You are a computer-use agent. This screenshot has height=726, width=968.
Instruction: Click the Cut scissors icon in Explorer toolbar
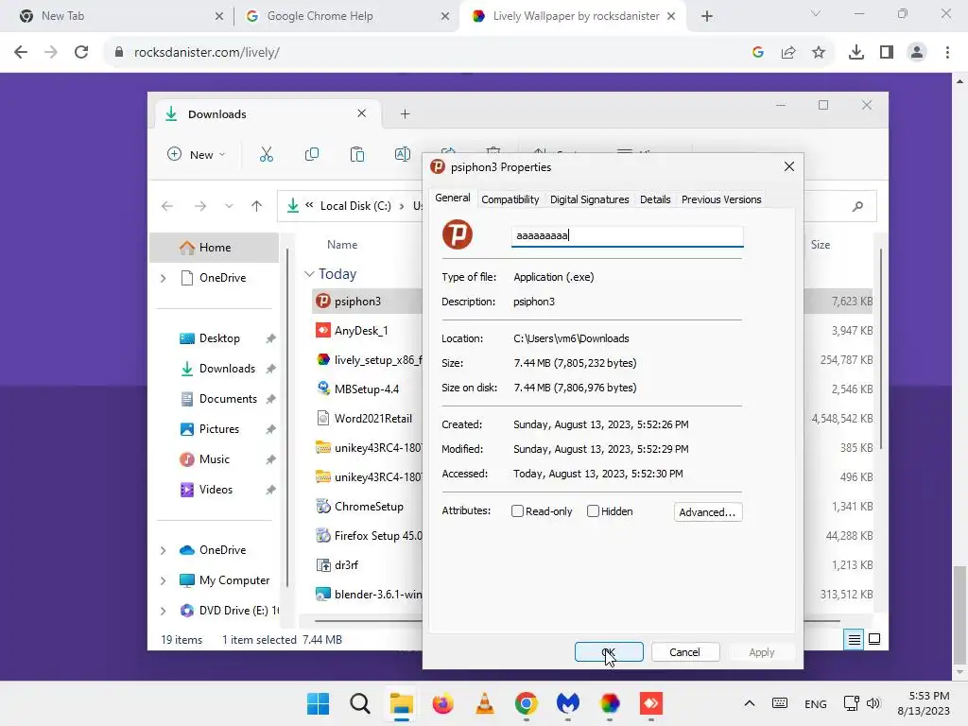266,154
